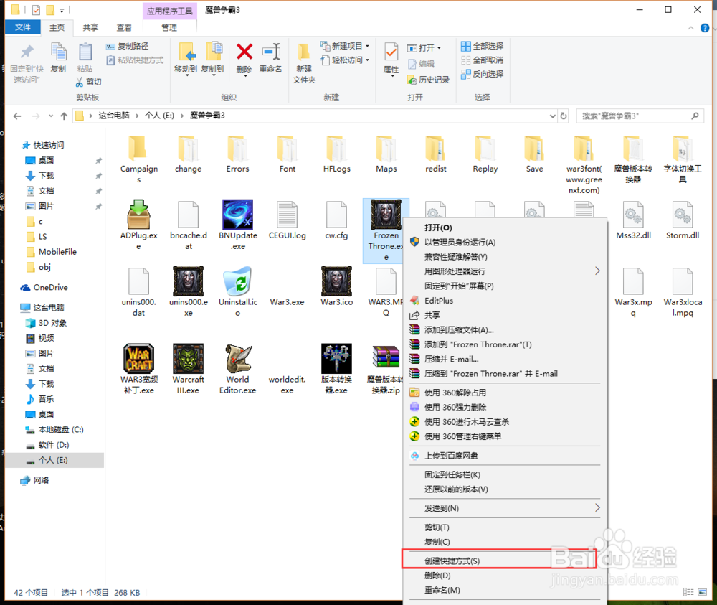
Task: Click Cut in the ribbon
Action: click(89, 82)
